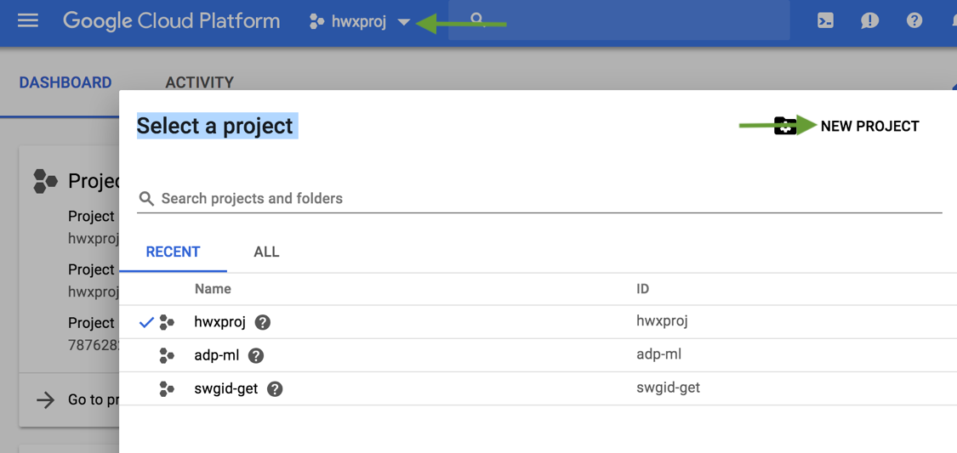The image size is (957, 453).
Task: Open the DASHBOARD tab
Action: tap(66, 82)
